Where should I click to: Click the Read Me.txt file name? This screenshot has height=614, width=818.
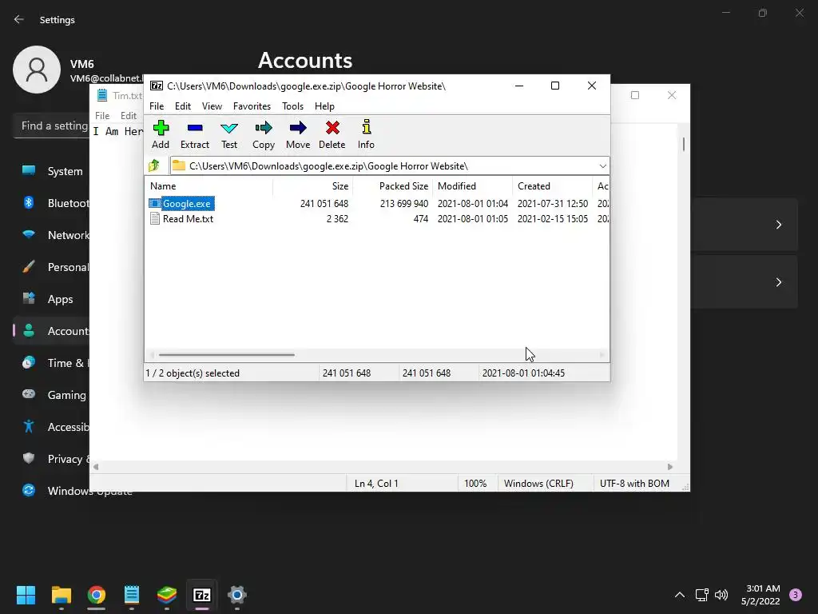pyautogui.click(x=188, y=219)
